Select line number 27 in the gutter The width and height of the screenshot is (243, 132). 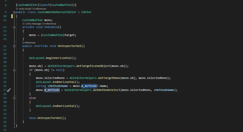coord(5,90)
